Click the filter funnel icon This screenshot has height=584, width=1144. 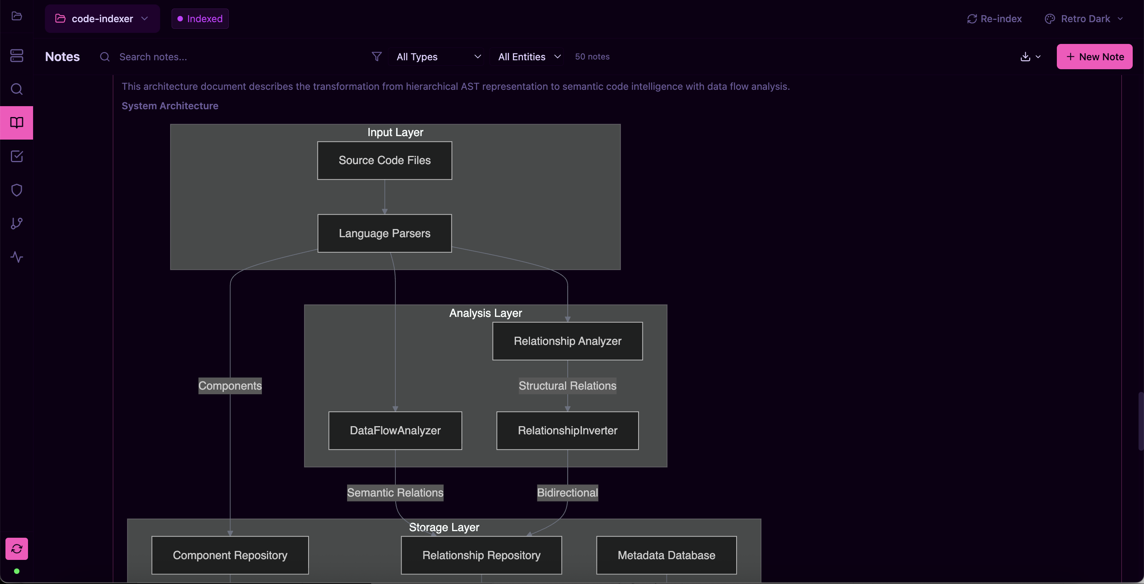(376, 57)
